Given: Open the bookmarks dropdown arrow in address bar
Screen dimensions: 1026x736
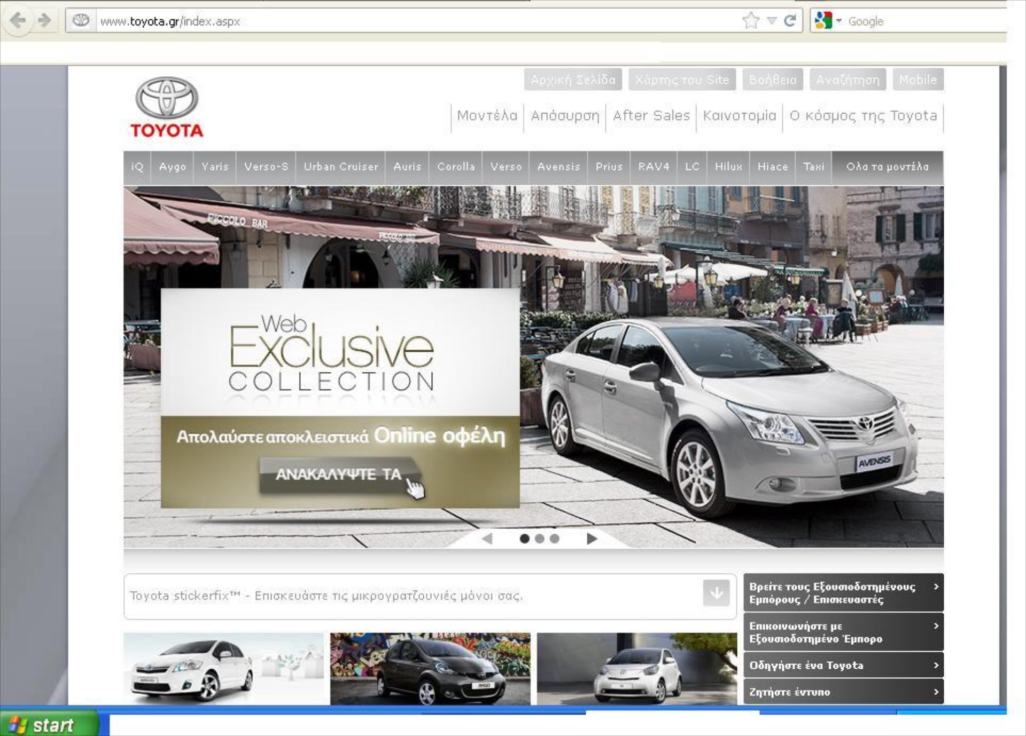Looking at the screenshot, I should pos(771,20).
